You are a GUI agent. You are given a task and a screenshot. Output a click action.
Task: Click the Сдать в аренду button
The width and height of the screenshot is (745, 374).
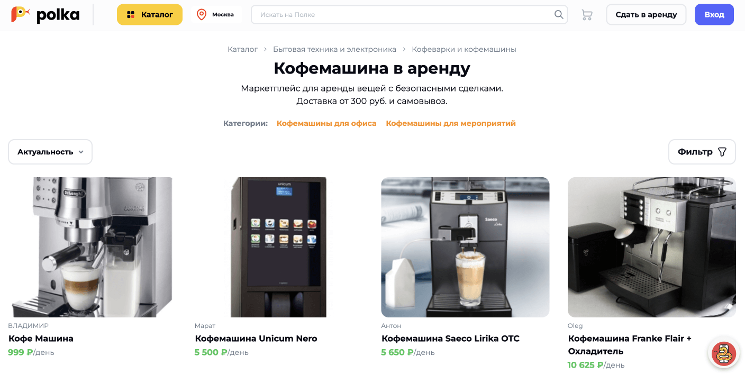(x=646, y=14)
